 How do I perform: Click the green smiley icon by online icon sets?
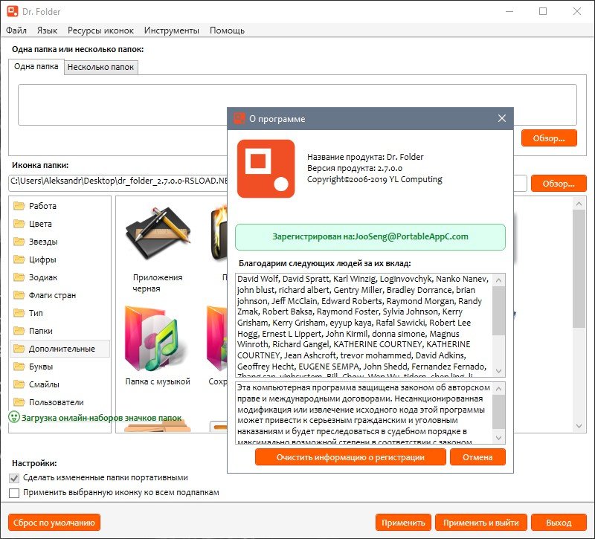[14, 417]
